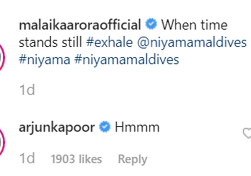Screen dimensions: 251x176
Task: Click the Hmmm comment text
Action: click(x=137, y=127)
